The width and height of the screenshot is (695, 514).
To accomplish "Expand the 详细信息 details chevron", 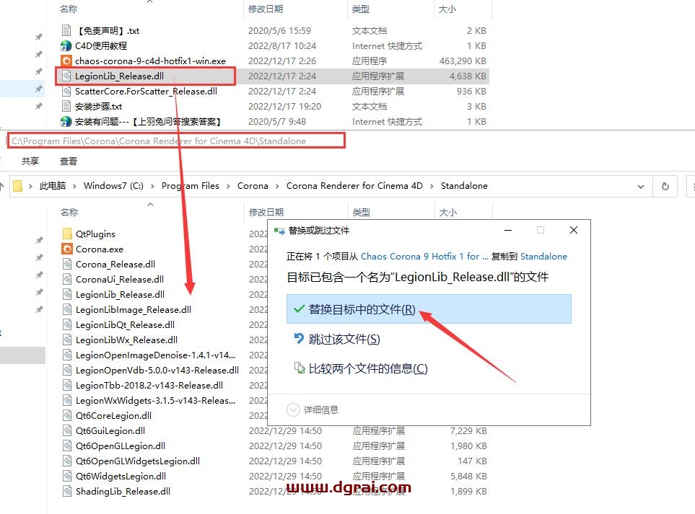I will (293, 409).
